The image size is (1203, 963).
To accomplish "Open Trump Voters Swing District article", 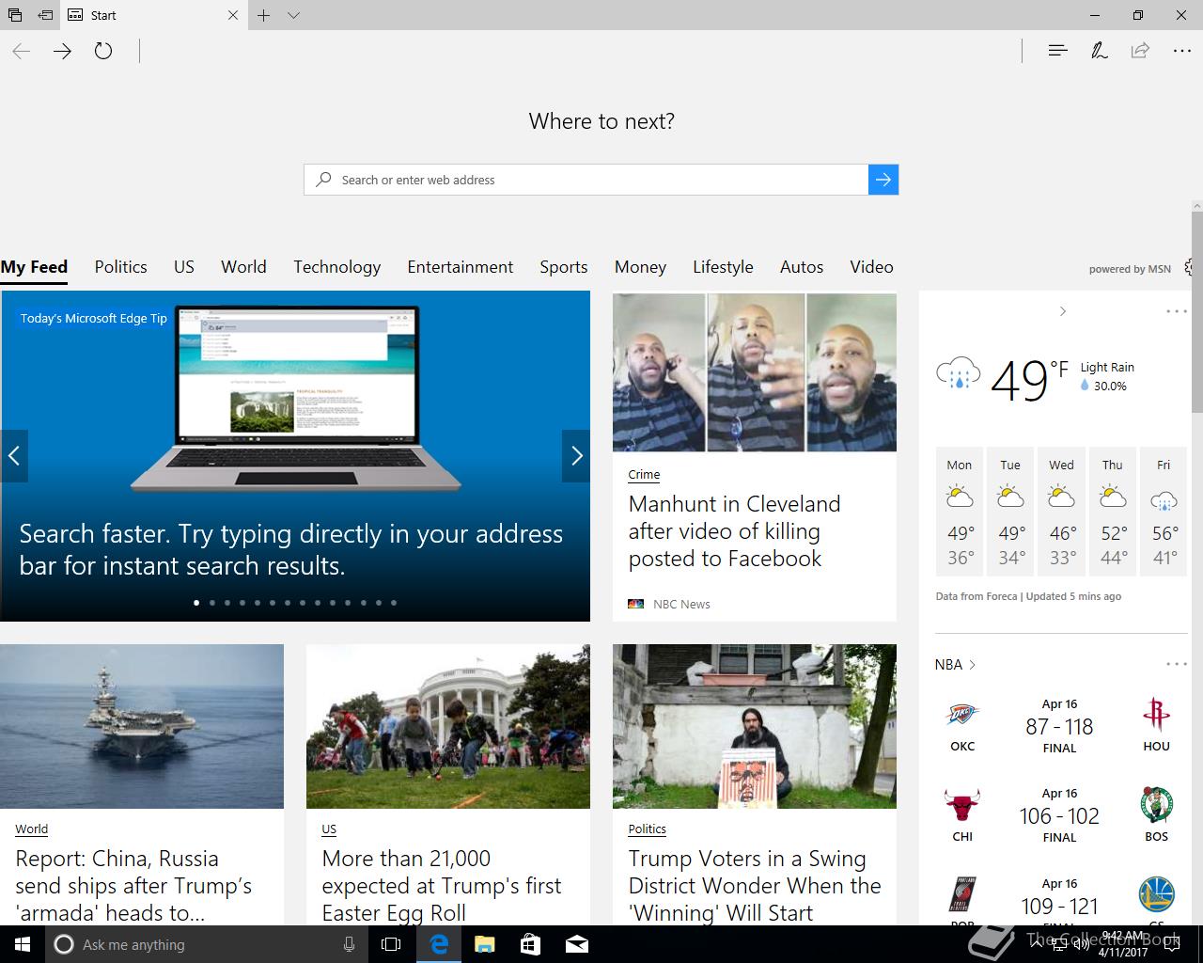I will [x=755, y=886].
